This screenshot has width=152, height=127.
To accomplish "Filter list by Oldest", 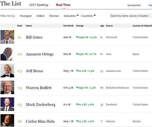I will coord(40,16).
